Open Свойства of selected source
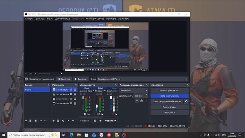Screen dimensions: 245x138 [64, 79]
